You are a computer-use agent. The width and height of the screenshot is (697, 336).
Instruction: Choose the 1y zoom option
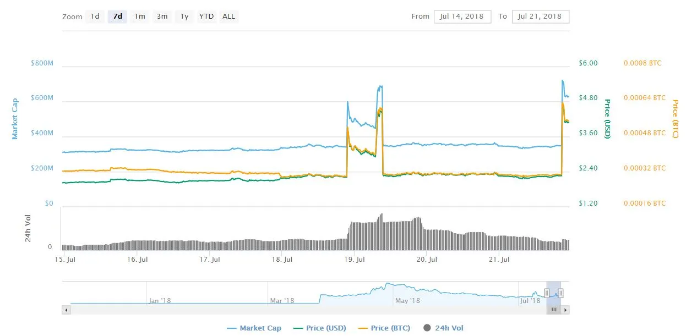tap(184, 16)
